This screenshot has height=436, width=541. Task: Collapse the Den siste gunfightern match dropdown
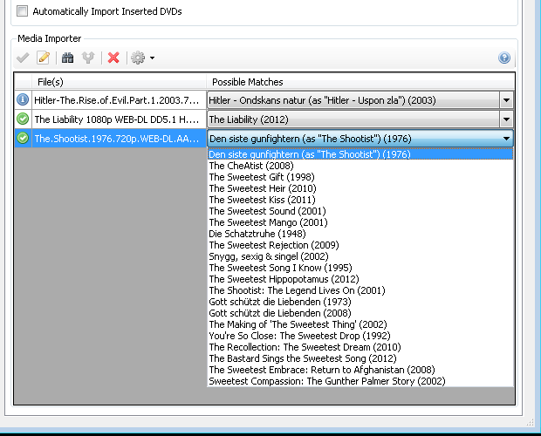(x=506, y=139)
